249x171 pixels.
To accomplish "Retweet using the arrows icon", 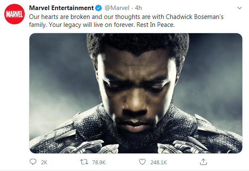I will [84, 162].
